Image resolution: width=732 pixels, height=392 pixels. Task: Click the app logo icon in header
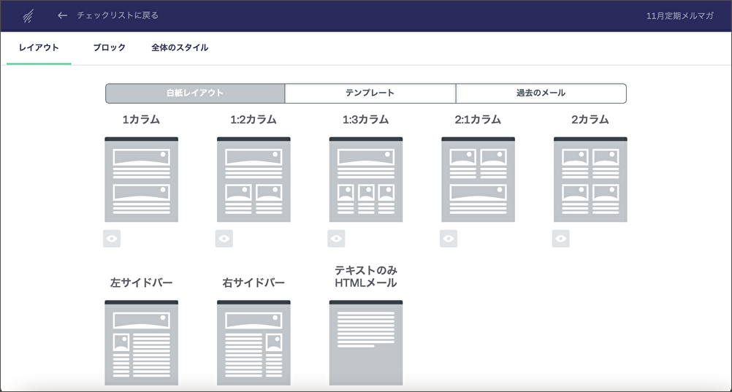coord(28,15)
